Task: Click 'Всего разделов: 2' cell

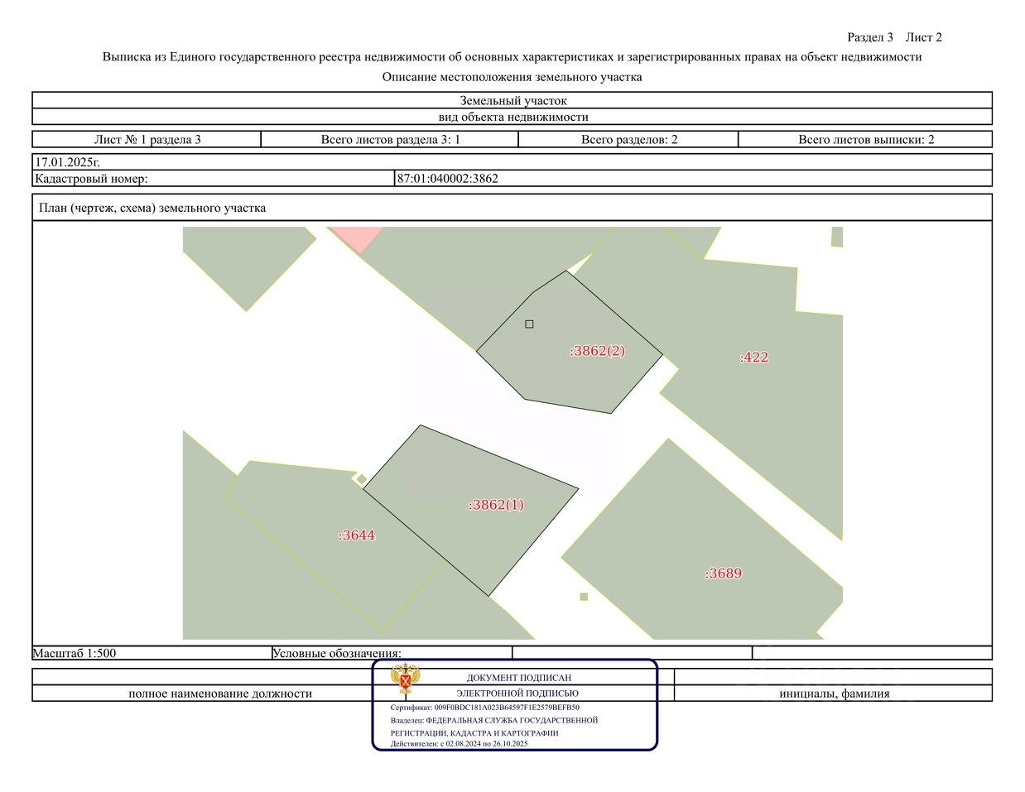Action: click(628, 140)
